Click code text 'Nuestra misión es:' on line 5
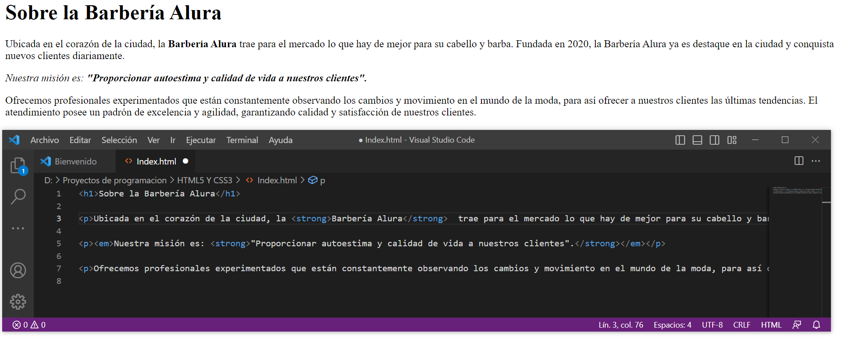841x346 pixels. pyautogui.click(x=159, y=243)
